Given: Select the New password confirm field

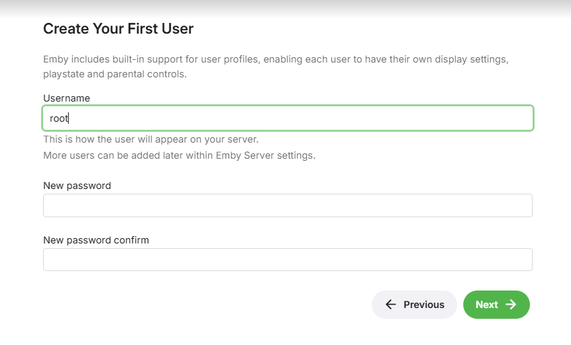Looking at the screenshot, I should click(x=288, y=260).
